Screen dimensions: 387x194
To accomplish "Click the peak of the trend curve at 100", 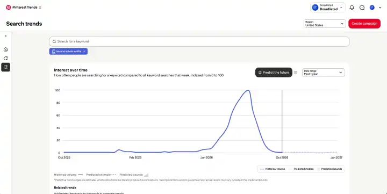I will click(248, 90).
